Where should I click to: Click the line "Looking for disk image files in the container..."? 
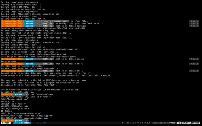29,52
